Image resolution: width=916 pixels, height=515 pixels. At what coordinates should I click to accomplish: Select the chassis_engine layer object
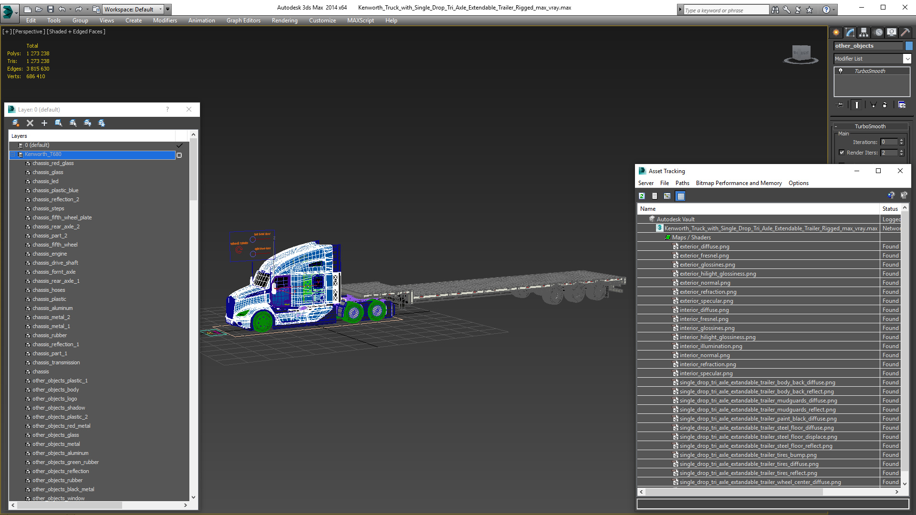pos(50,254)
